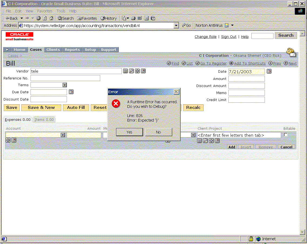Open the vendor record pop-out icon
Screen dimensions: 307x244
coord(143,71)
